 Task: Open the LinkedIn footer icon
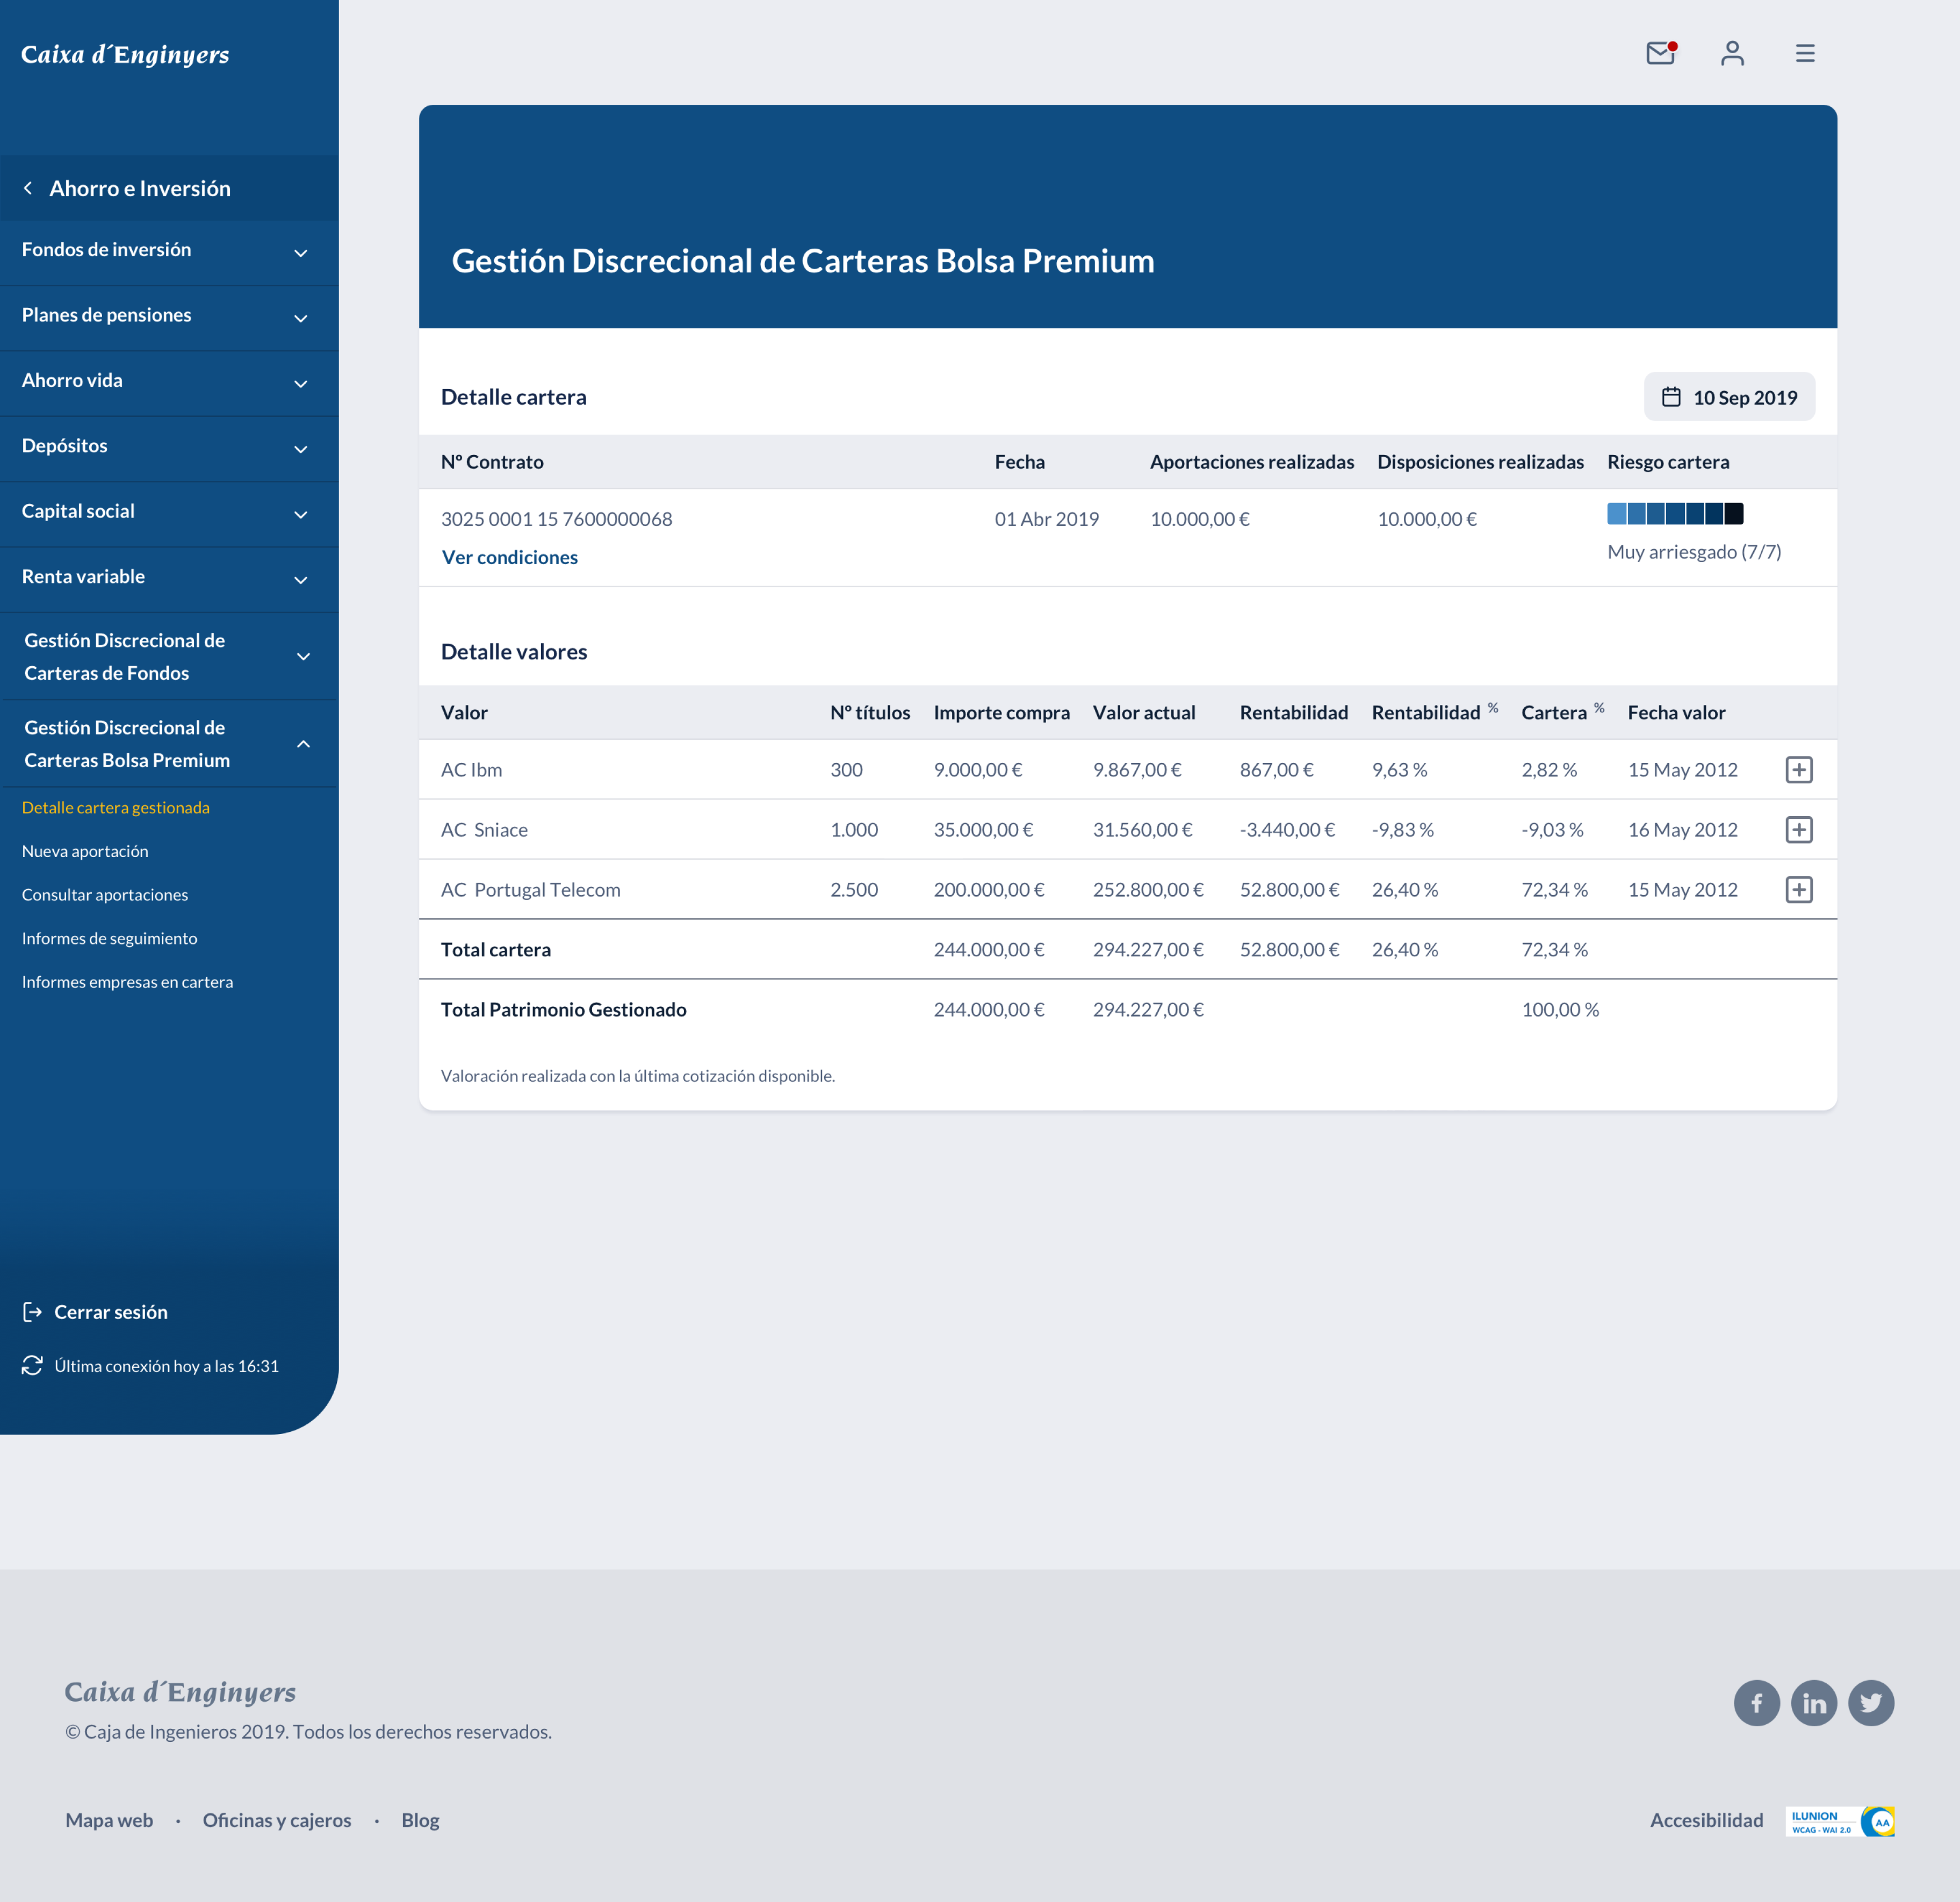[1814, 1703]
